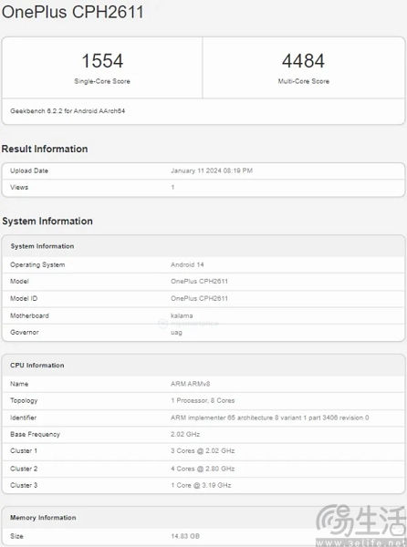Select the ARM ARMv8 value

click(190, 384)
